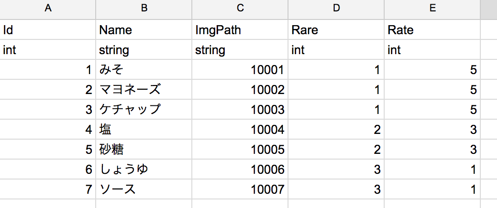Click the cell with value 10004
This screenshot has width=497, height=208.
point(240,130)
